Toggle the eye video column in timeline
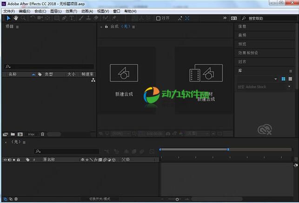The width and height of the screenshot is (299, 203). [5, 159]
